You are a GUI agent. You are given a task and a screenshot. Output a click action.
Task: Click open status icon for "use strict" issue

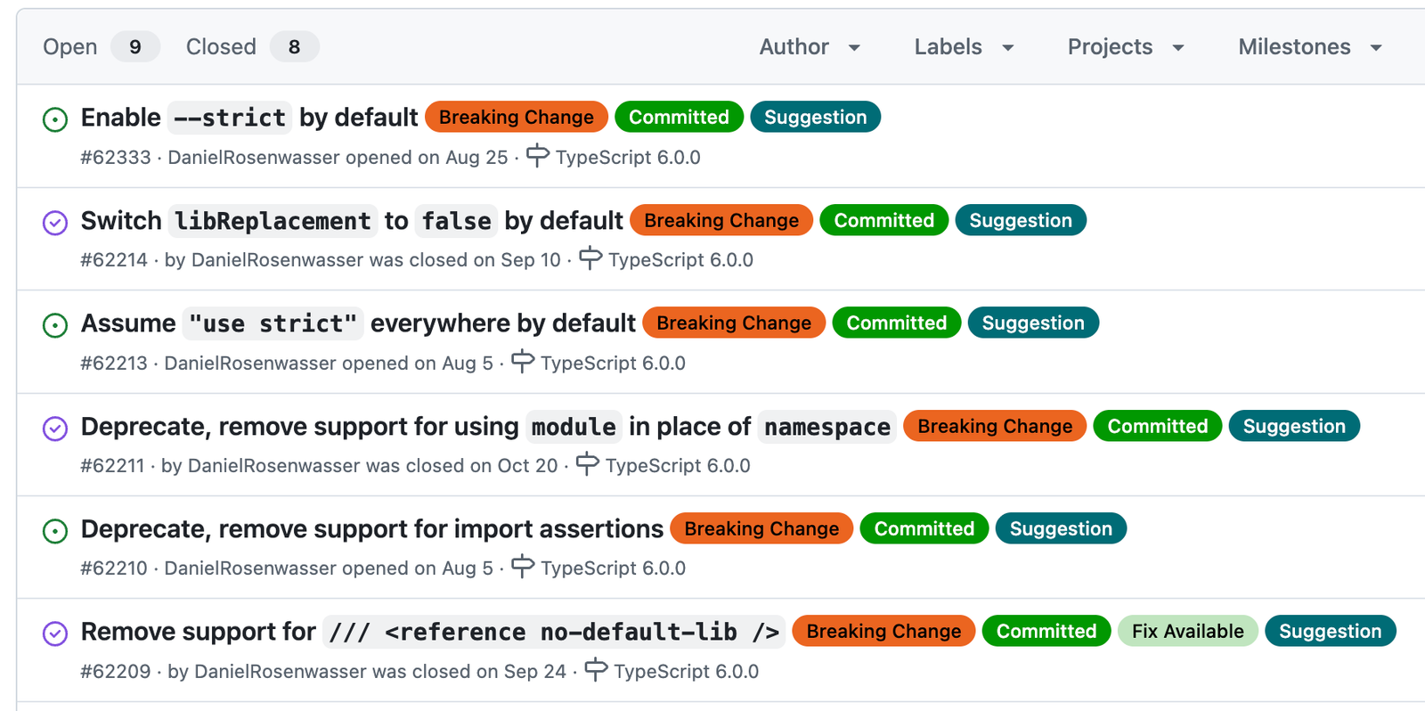click(x=55, y=325)
